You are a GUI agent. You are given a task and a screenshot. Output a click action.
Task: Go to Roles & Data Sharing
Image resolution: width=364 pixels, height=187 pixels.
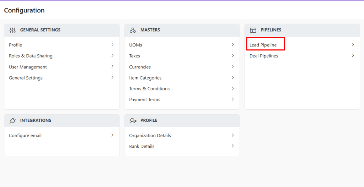31,56
